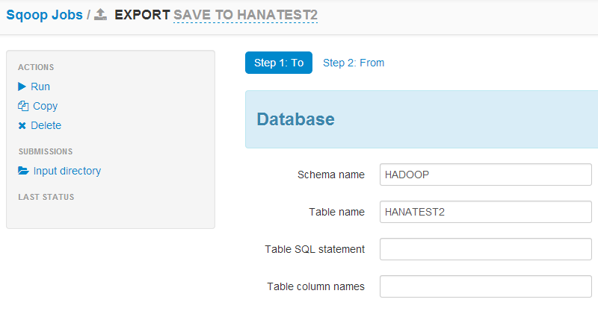This screenshot has height=314, width=598.
Task: Switch to Step 1: To tab
Action: pos(279,63)
